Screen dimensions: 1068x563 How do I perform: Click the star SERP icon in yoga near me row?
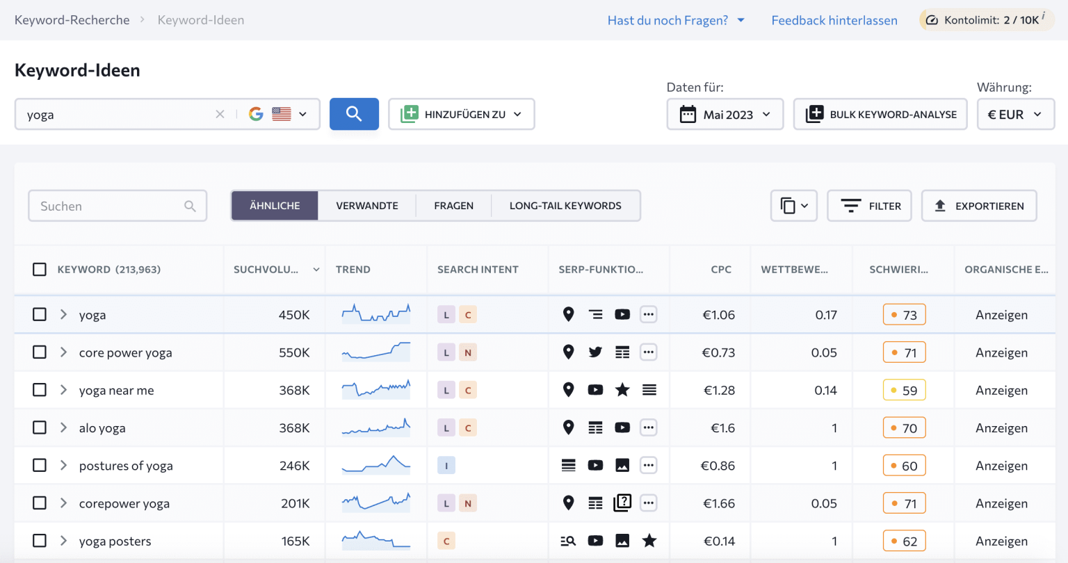(622, 390)
